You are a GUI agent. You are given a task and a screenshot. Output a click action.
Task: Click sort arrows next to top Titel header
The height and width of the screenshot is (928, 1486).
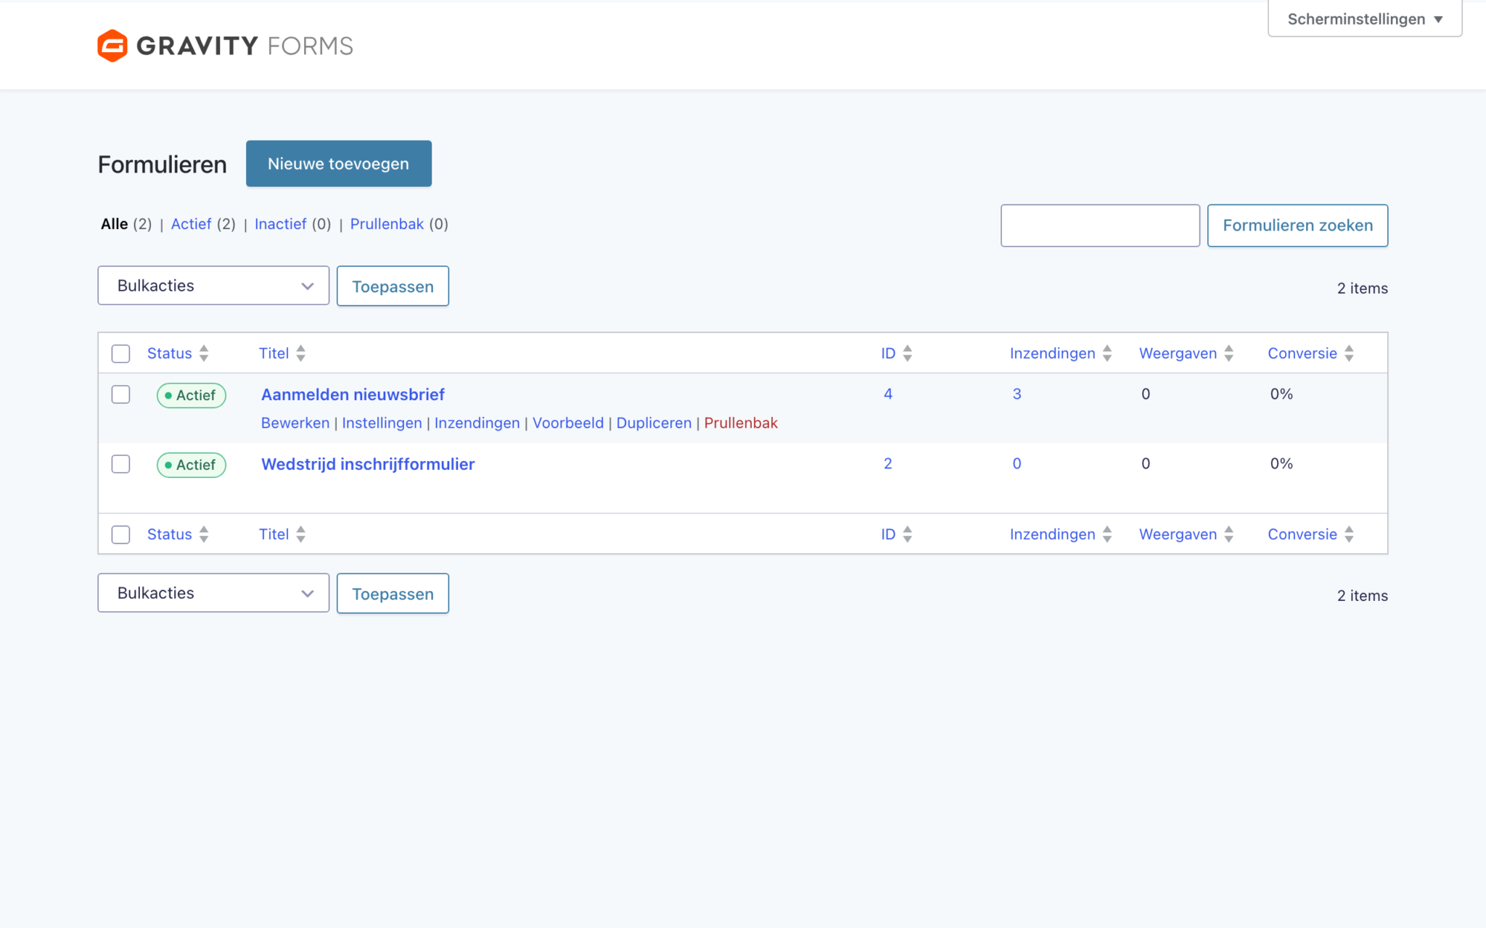(x=300, y=353)
